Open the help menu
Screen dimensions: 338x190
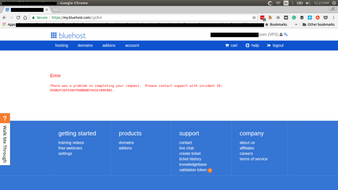click(x=252, y=46)
